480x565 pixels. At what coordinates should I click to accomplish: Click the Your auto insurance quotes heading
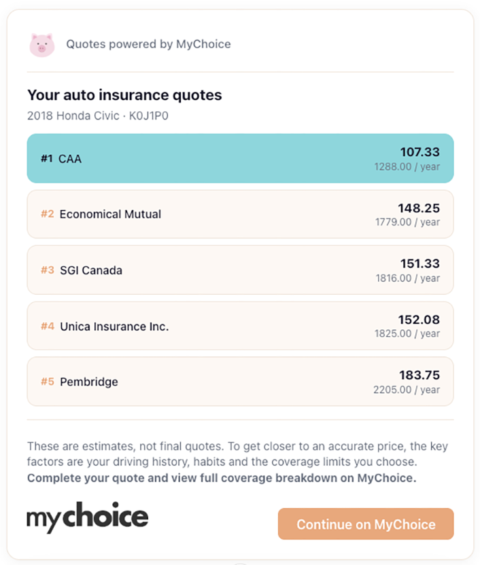pos(124,95)
